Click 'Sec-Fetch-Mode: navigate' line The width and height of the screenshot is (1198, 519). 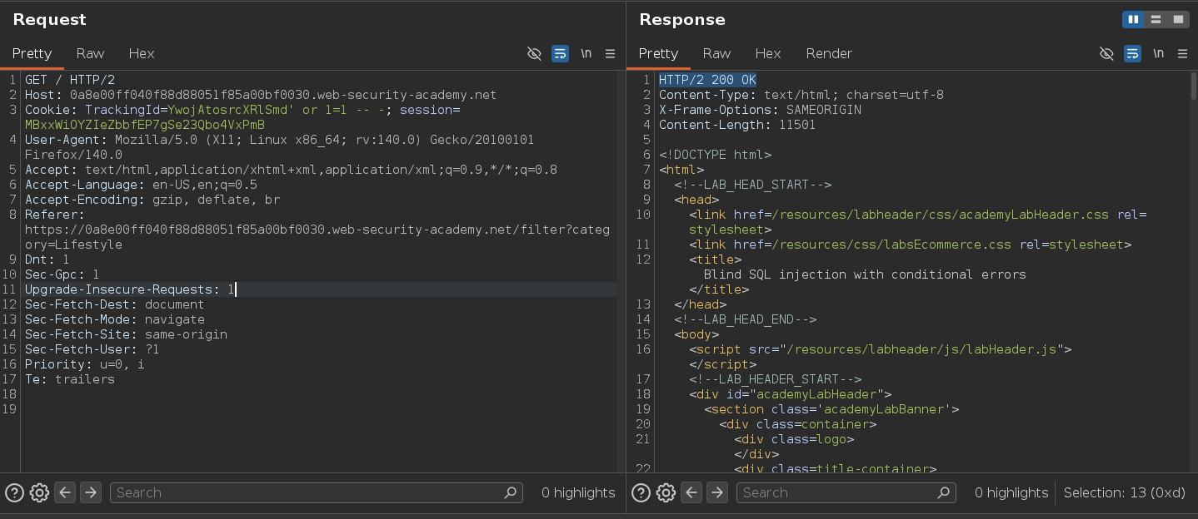(115, 319)
